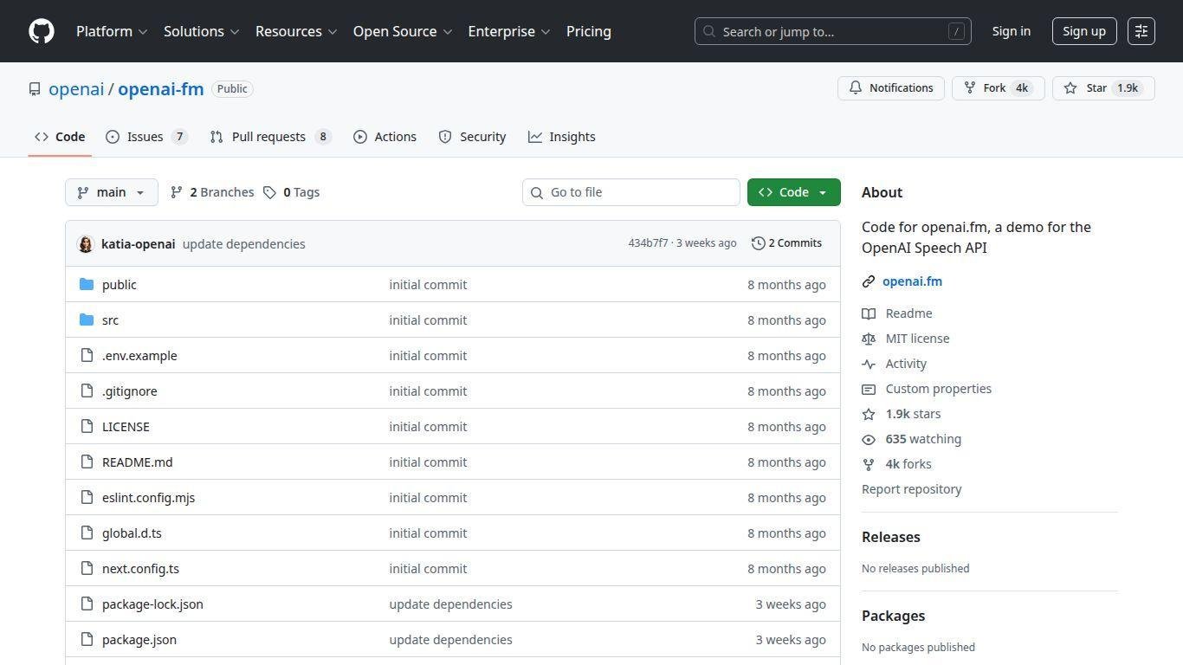The image size is (1183, 665).
Task: Click the Sign up button
Action: coord(1083,31)
